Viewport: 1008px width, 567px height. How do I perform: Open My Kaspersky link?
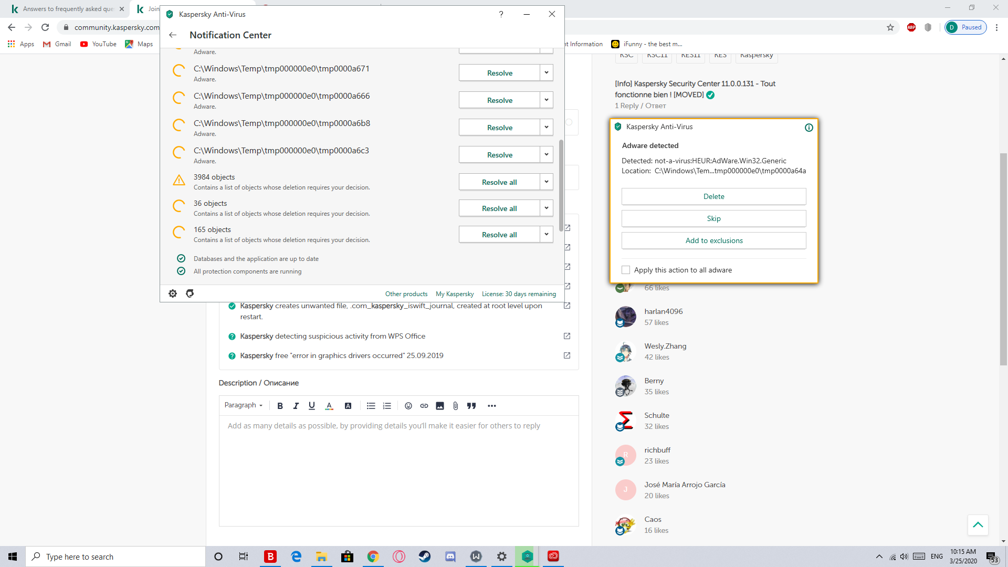coord(455,294)
